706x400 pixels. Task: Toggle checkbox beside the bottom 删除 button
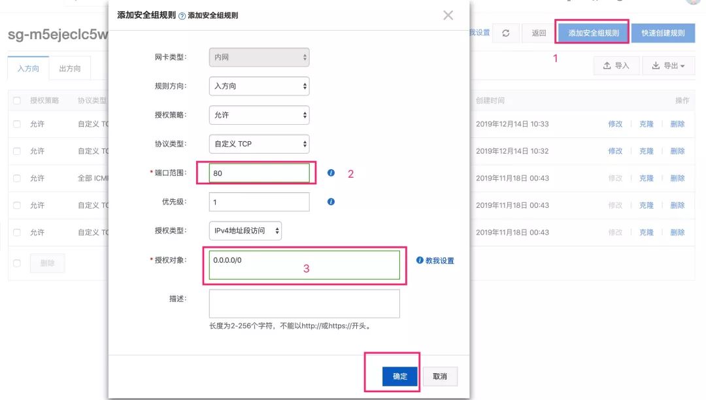(17, 263)
